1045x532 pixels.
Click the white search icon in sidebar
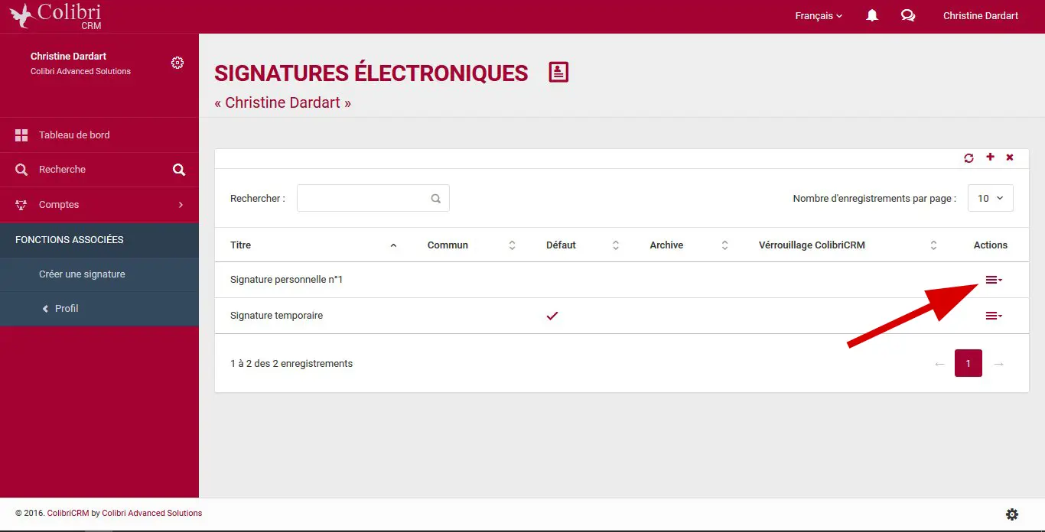179,170
